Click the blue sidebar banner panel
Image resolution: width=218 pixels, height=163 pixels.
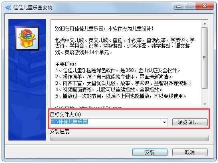tap(27, 80)
